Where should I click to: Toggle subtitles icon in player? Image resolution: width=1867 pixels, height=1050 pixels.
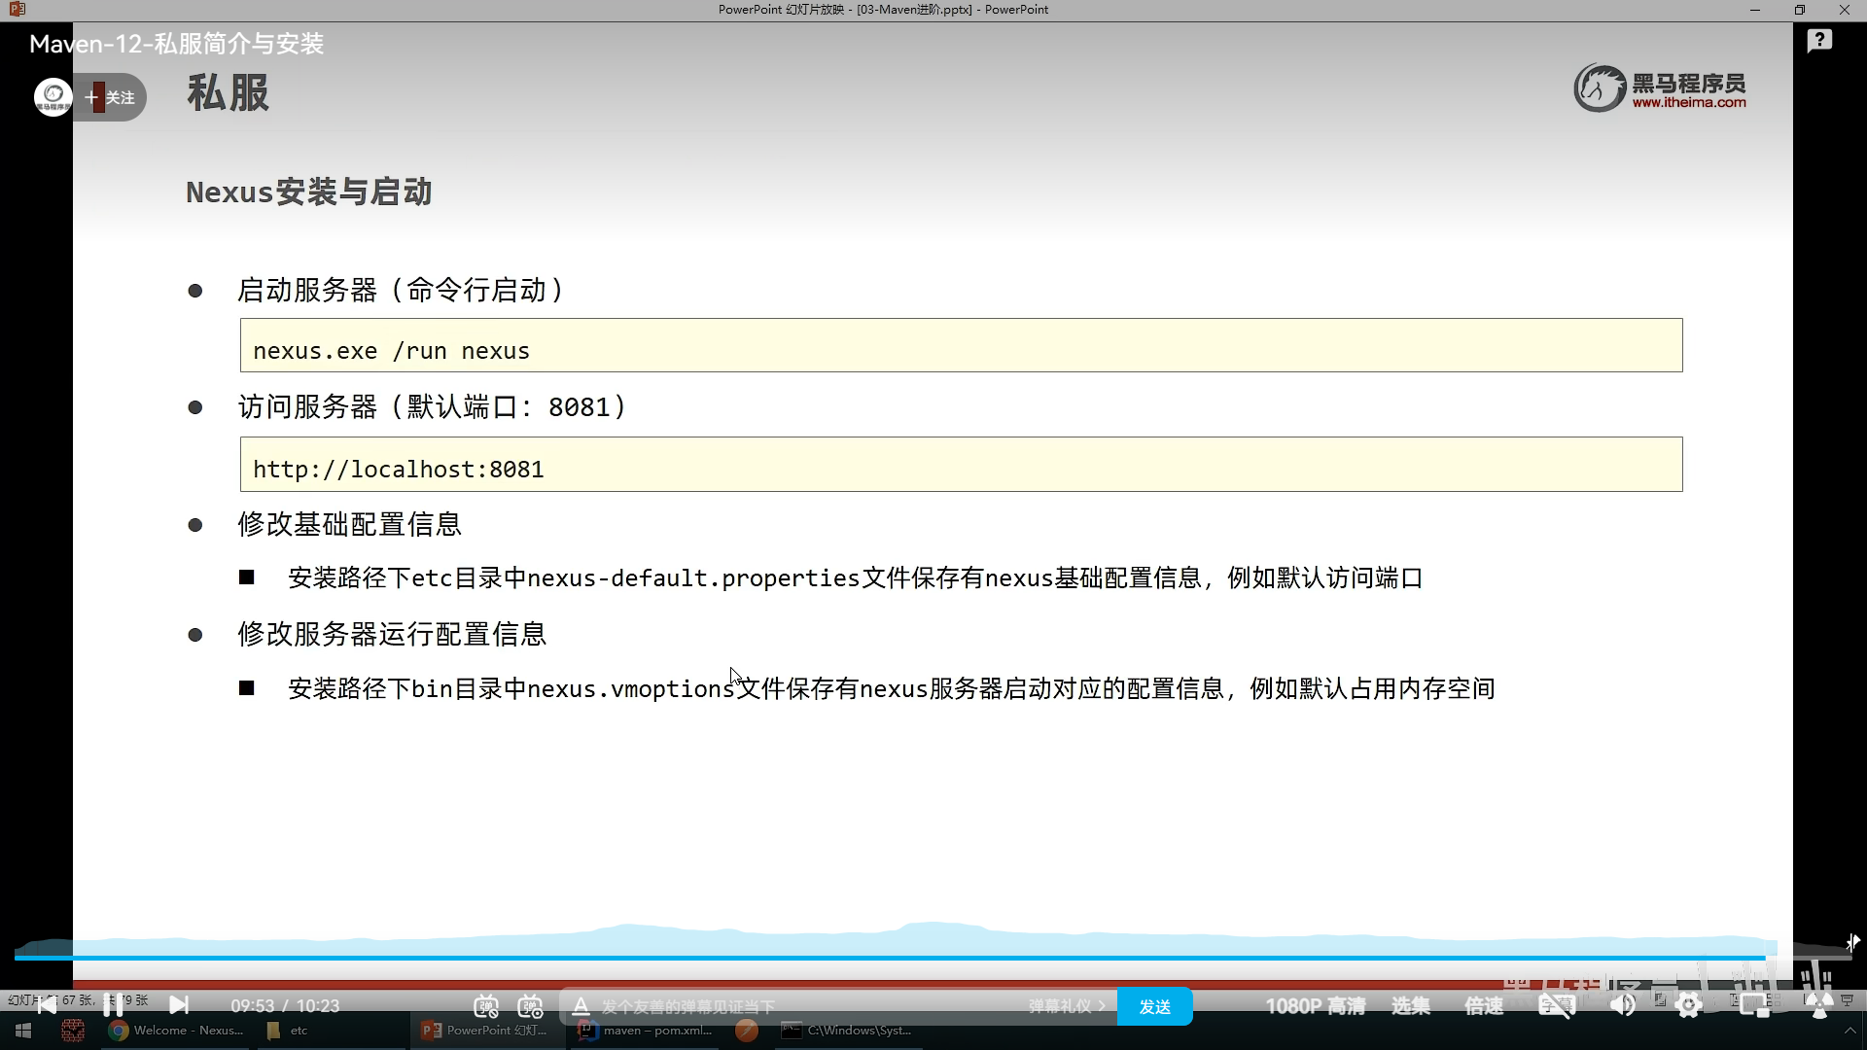coord(1556,1006)
